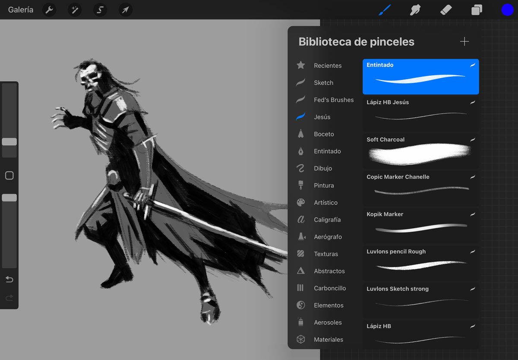Activate the Transform arrow tool
The height and width of the screenshot is (360, 518).
[x=125, y=9]
